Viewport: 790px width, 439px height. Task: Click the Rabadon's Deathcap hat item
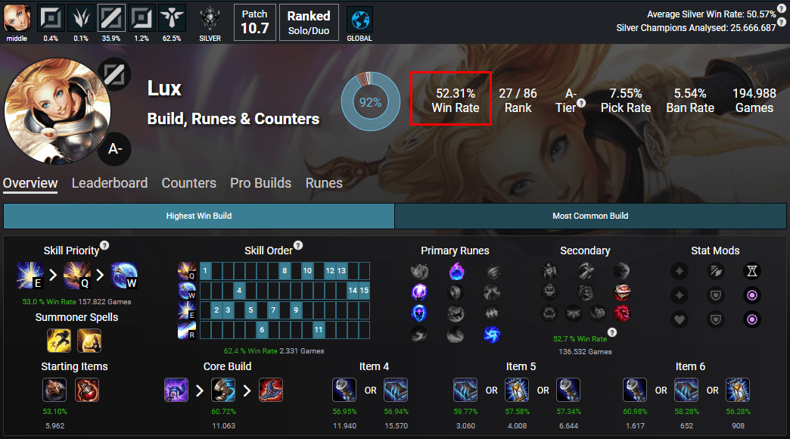(271, 390)
